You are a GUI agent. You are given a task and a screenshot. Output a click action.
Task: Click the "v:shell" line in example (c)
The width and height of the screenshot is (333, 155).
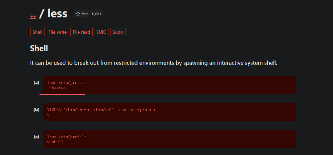point(55,142)
